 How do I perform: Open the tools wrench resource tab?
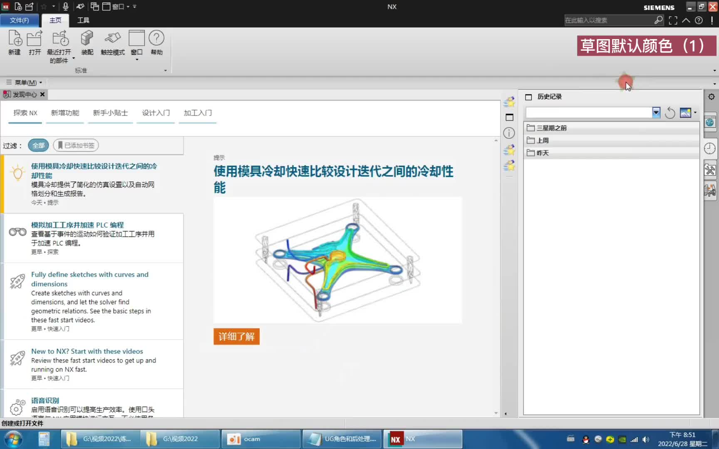pyautogui.click(x=710, y=170)
